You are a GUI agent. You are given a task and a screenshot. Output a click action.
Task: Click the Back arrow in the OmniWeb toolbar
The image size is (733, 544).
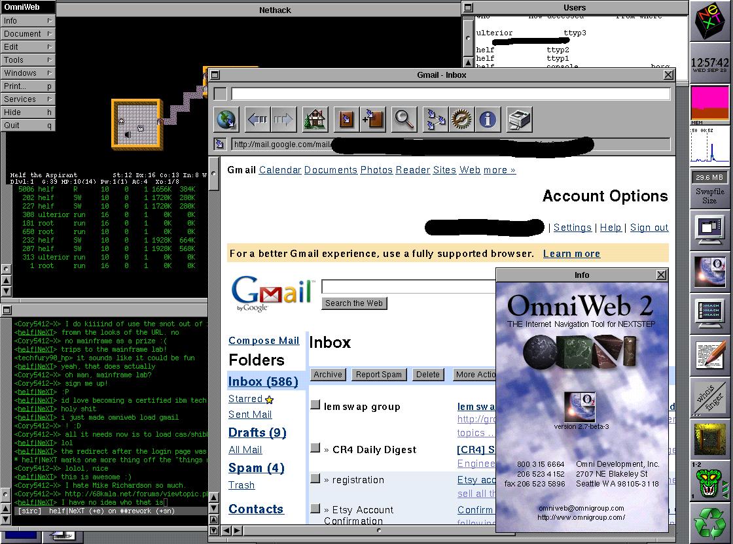pos(257,119)
